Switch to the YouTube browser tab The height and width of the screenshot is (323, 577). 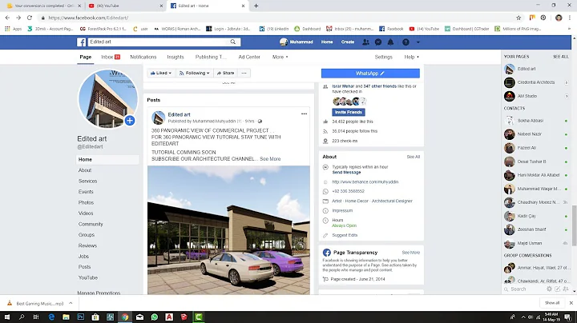125,6
